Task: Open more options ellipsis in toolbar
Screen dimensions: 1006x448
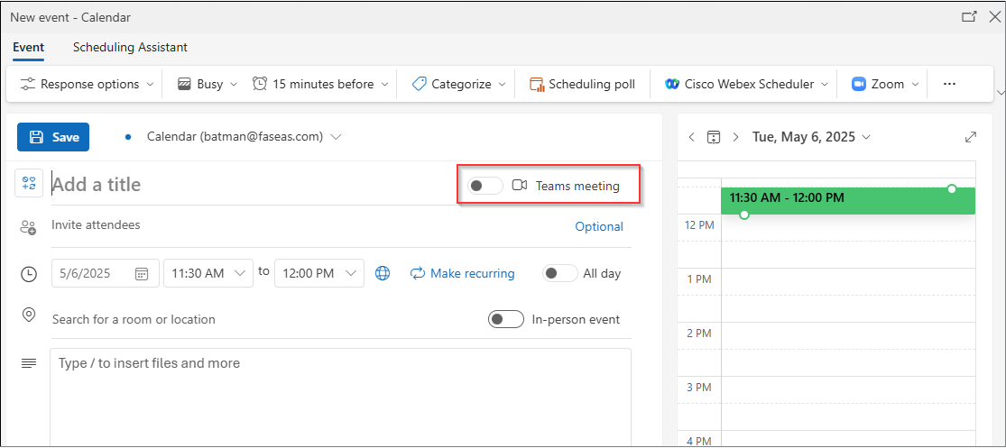Action: pos(949,84)
